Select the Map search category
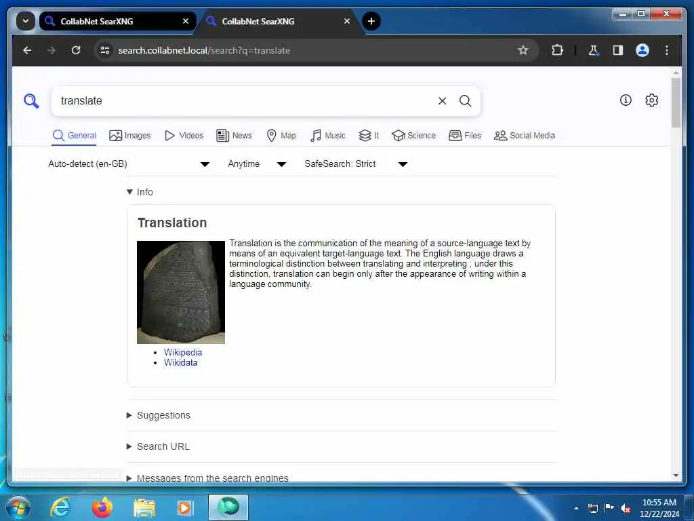The height and width of the screenshot is (521, 694). click(281, 136)
